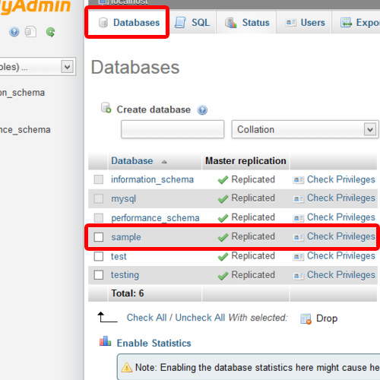Open the sample database link
The width and height of the screenshot is (380, 380).
click(x=126, y=237)
